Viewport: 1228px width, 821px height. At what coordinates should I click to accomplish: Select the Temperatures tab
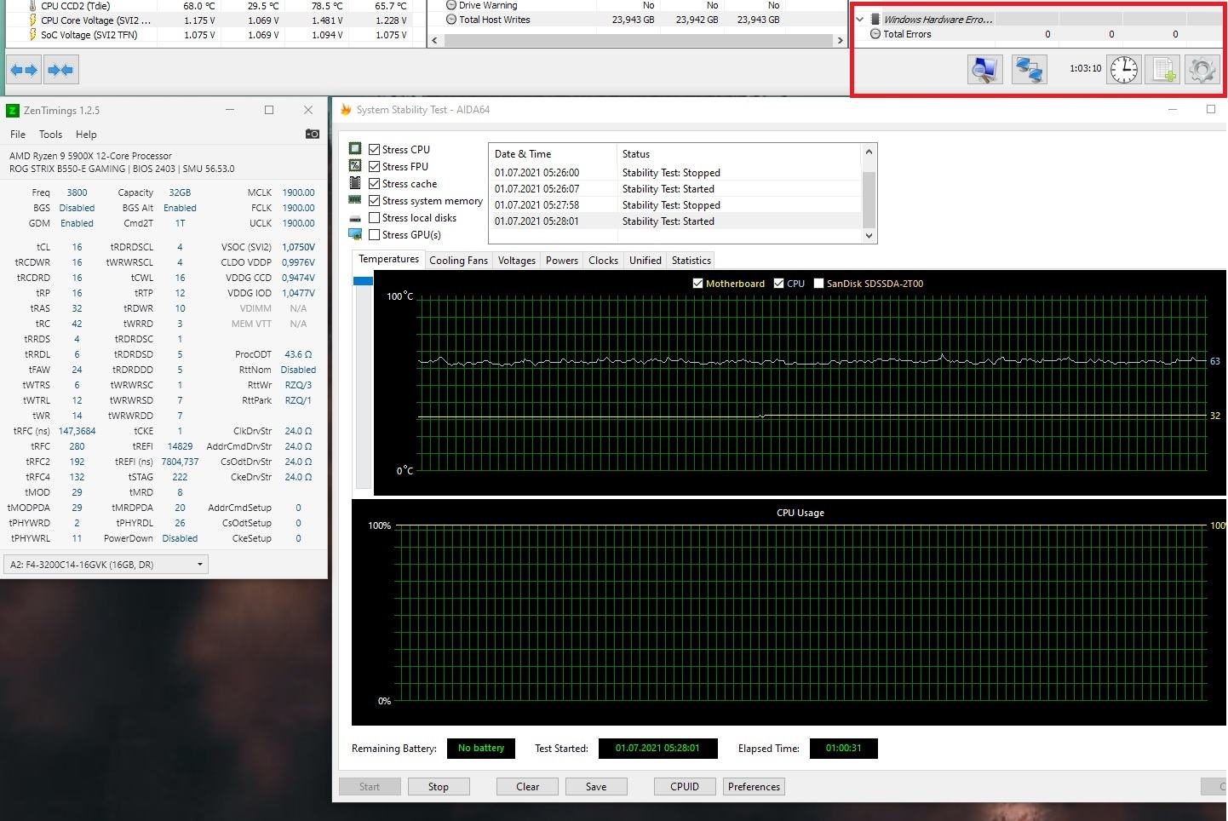tap(388, 259)
